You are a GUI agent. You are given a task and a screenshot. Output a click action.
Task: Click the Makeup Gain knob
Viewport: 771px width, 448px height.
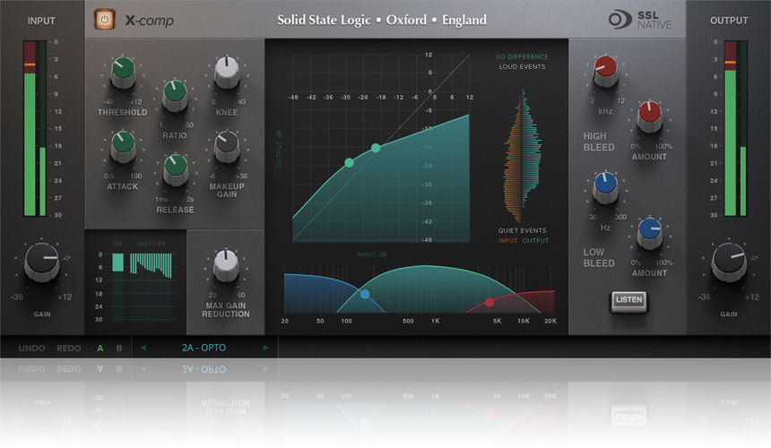coord(227,146)
